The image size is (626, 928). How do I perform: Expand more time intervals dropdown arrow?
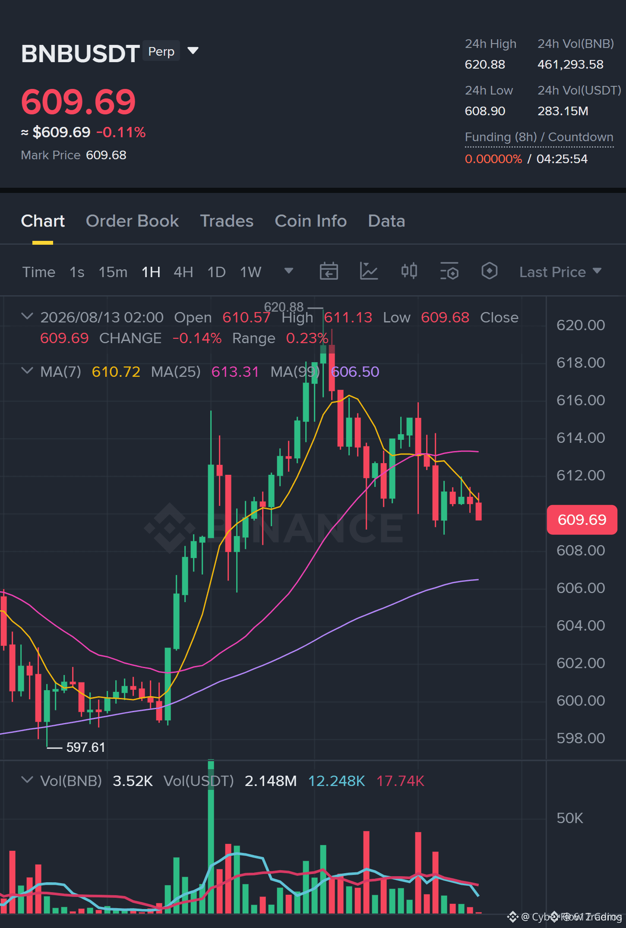tap(289, 271)
